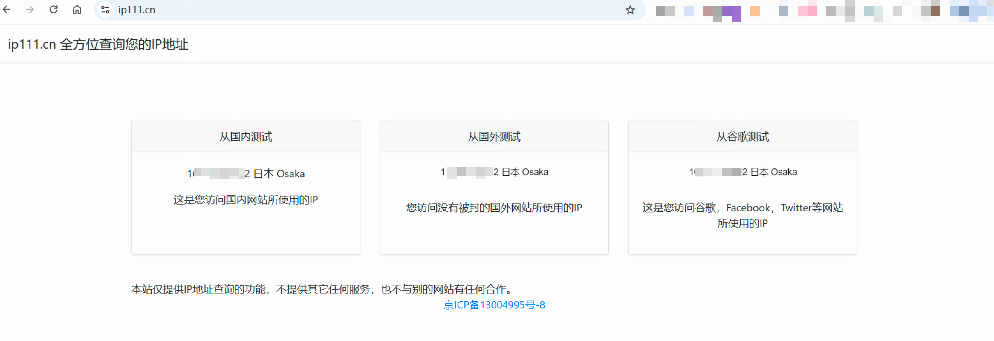The image size is (994, 341).
Task: Click the ip111.cn 全方位查询 page title
Action: coord(98,44)
